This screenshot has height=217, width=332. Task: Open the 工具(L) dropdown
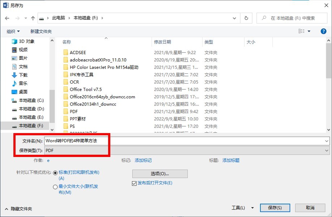pos(242,208)
